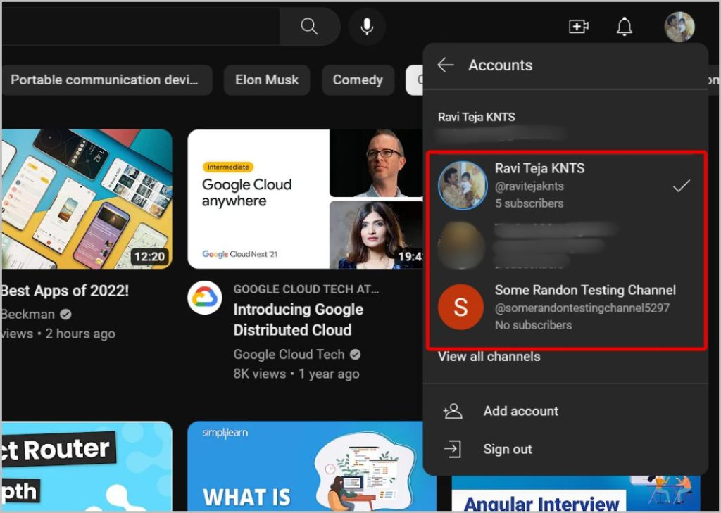Switch to Some Randon Testing Channel
This screenshot has height=513, width=721.
[566, 307]
